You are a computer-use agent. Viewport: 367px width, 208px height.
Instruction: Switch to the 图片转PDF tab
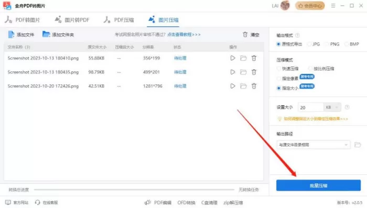click(72, 20)
